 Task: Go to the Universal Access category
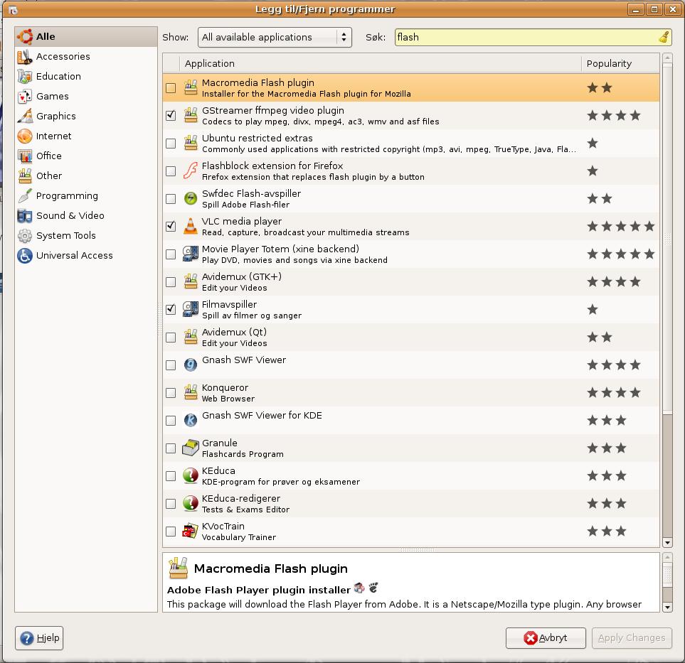tap(85, 255)
